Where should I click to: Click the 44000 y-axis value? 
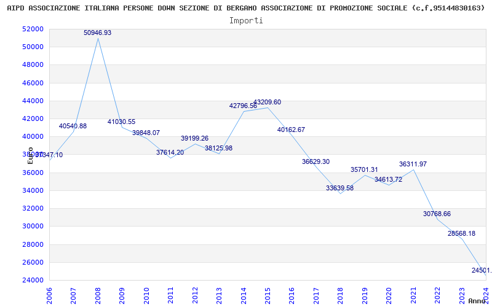33,101
